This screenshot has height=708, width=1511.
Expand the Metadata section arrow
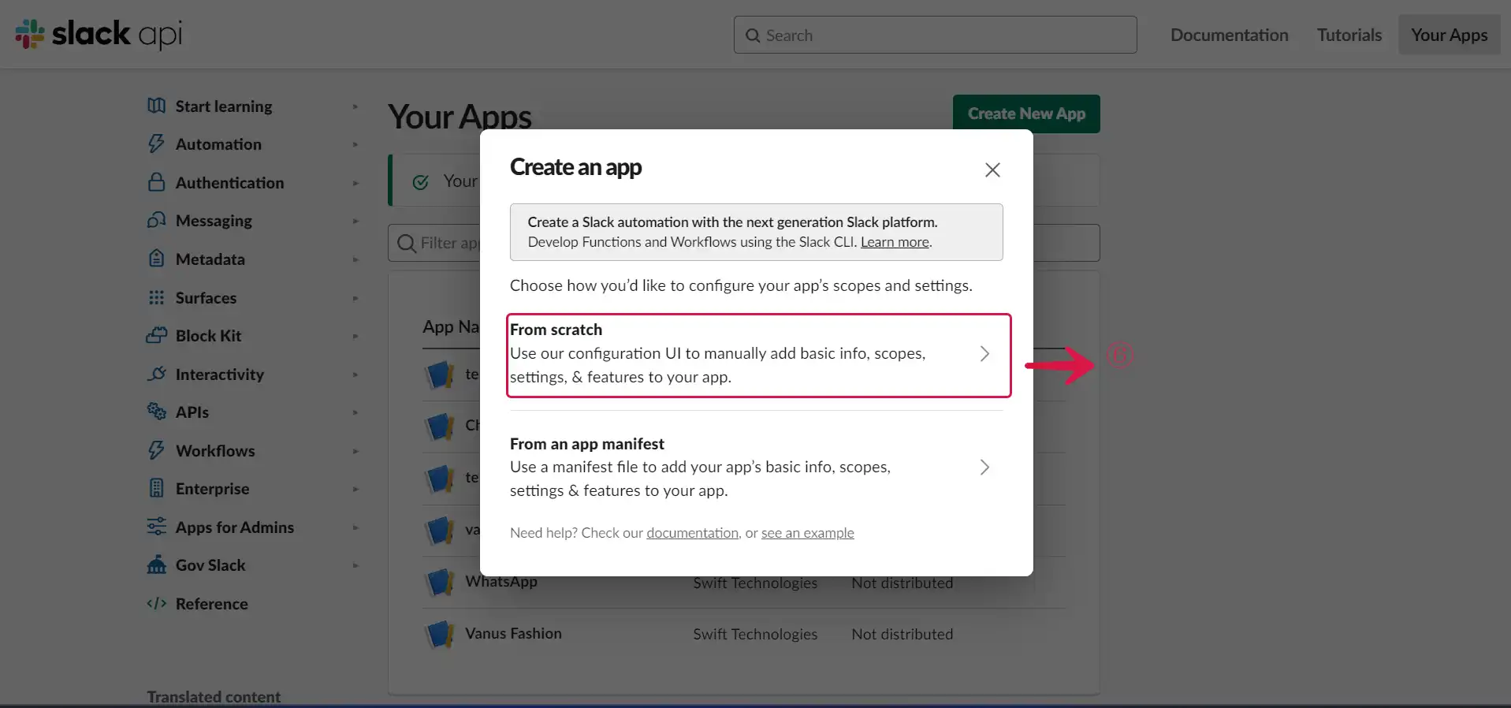[355, 259]
